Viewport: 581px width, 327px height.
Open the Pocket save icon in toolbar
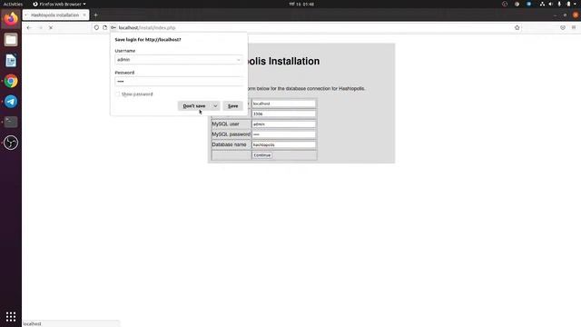click(x=563, y=28)
